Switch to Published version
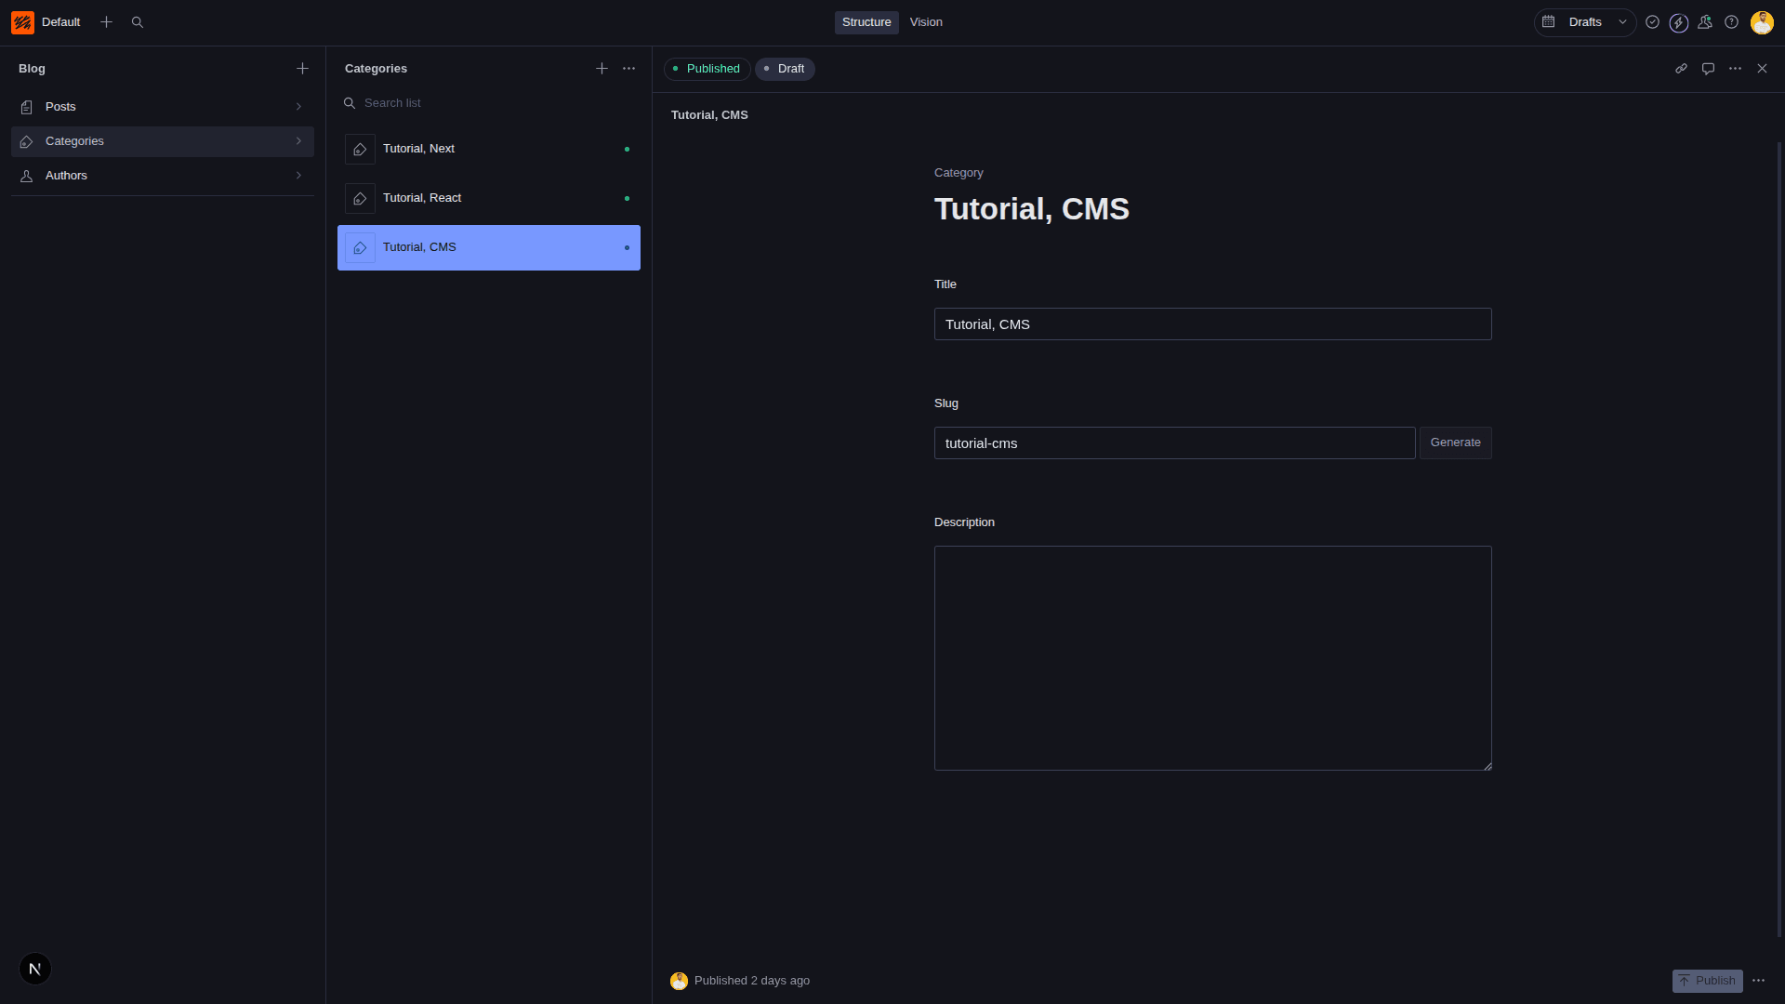This screenshot has height=1004, width=1785. point(707,69)
